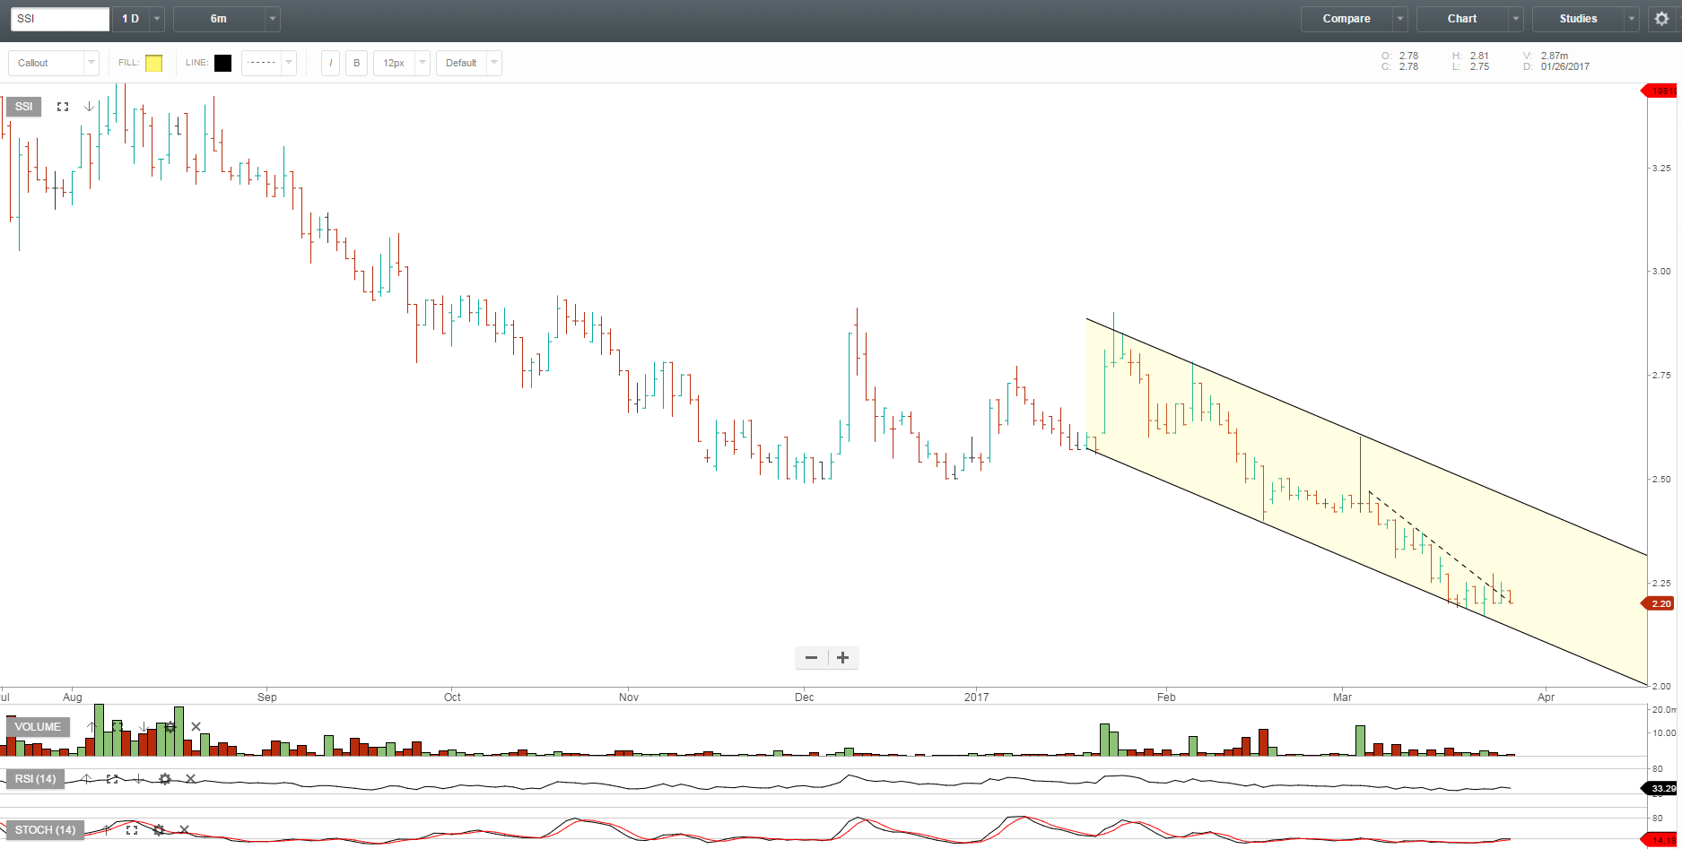Click the SSI symbol input field
1682x849 pixels.
click(x=58, y=18)
